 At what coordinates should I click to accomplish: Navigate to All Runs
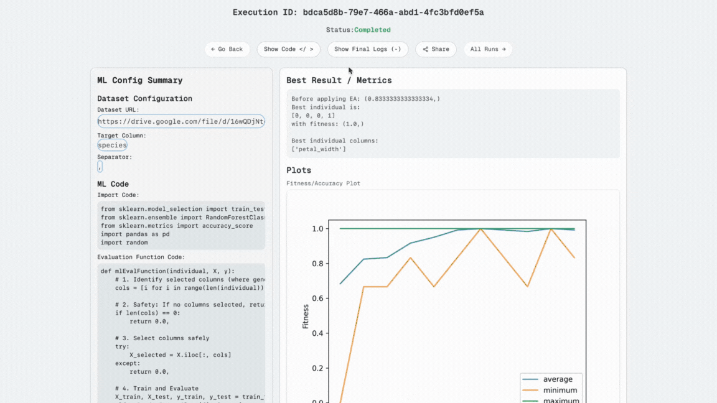487,49
